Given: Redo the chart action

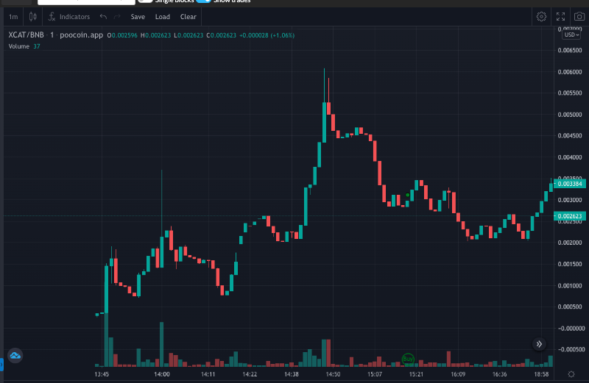Looking at the screenshot, I should [117, 16].
